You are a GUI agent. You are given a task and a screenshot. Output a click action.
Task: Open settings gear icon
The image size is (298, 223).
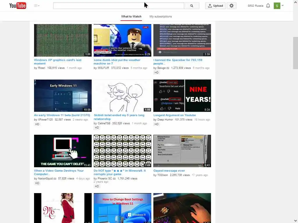click(231, 6)
